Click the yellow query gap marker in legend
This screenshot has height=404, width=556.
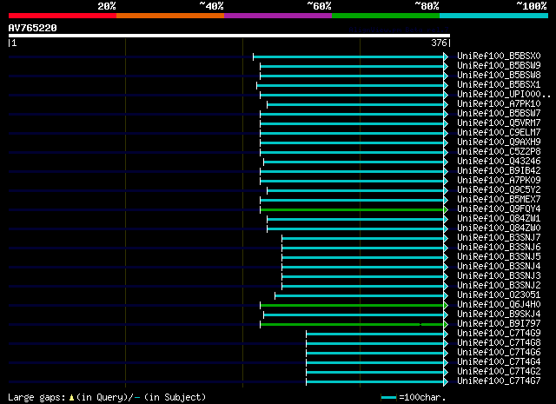[71, 398]
